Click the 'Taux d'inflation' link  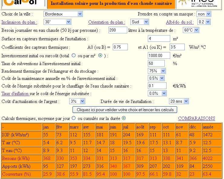point(15,94)
